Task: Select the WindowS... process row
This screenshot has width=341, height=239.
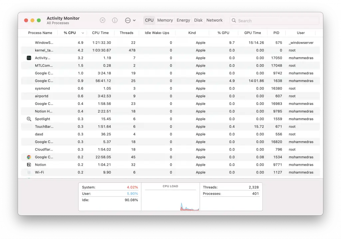Action: (170, 43)
